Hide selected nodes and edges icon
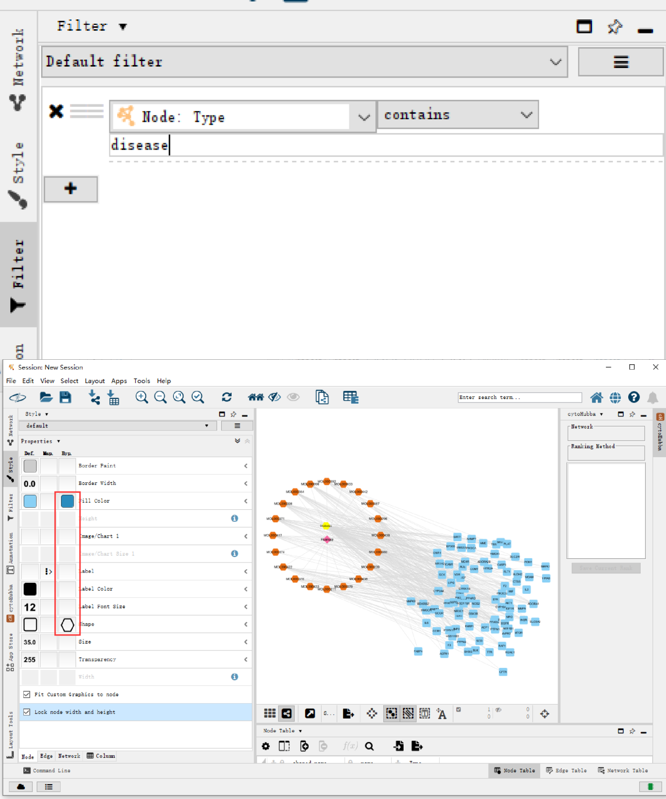 [274, 397]
